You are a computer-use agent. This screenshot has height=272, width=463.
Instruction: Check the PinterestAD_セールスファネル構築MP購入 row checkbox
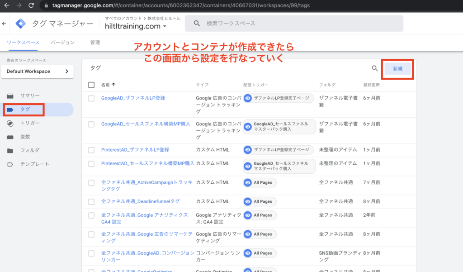click(x=91, y=164)
